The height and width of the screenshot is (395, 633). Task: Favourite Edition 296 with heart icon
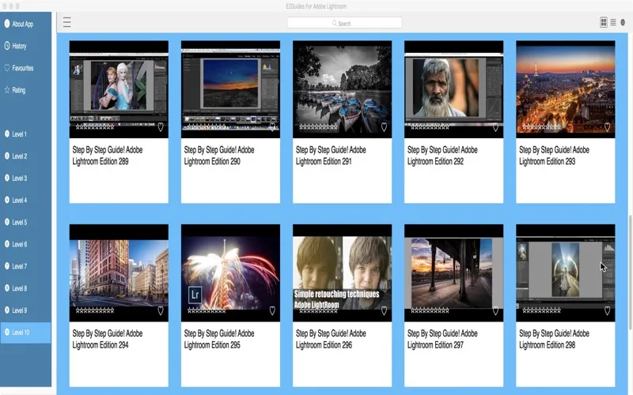pyautogui.click(x=384, y=310)
